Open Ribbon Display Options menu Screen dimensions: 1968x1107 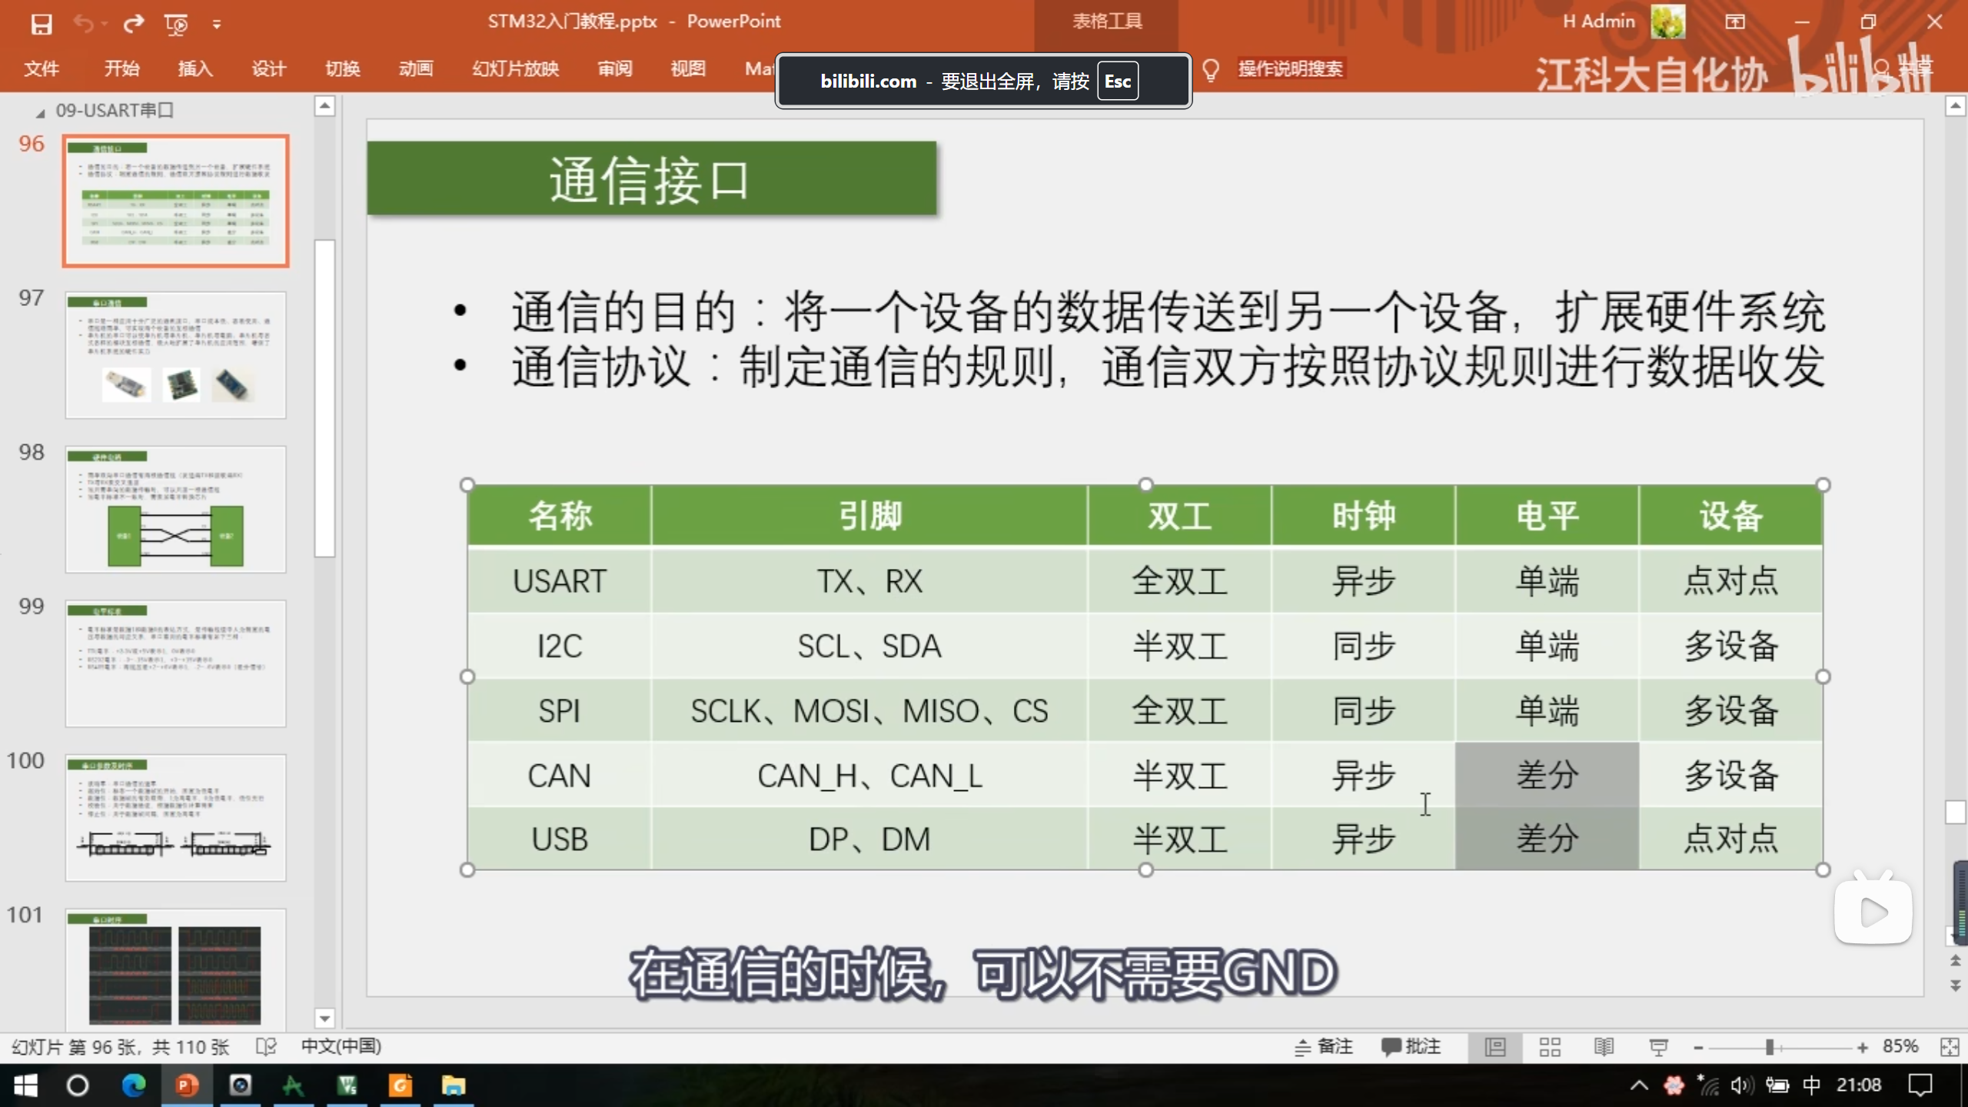1734,22
